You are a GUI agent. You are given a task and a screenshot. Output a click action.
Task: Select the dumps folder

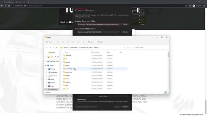[x=67, y=75]
